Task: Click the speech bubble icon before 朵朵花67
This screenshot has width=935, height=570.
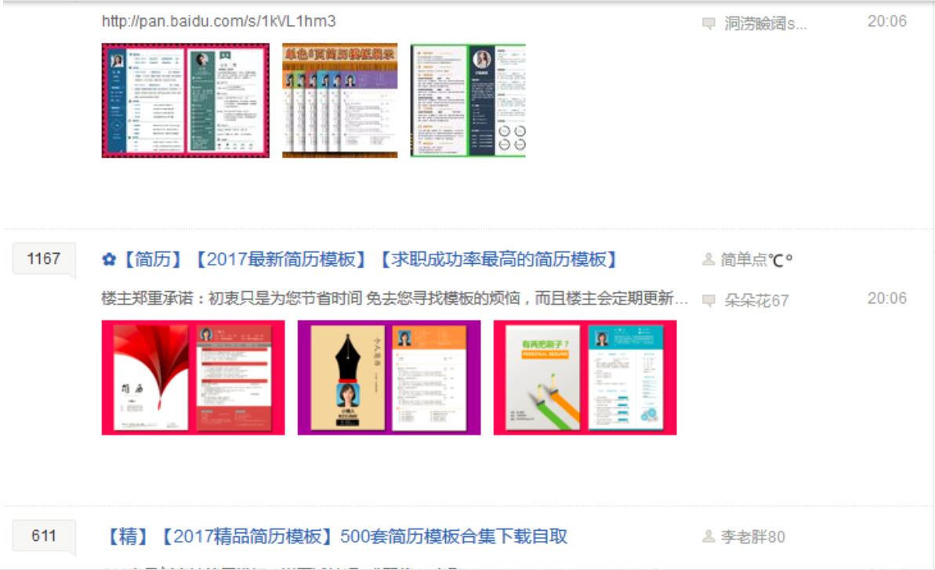Action: coord(708,301)
